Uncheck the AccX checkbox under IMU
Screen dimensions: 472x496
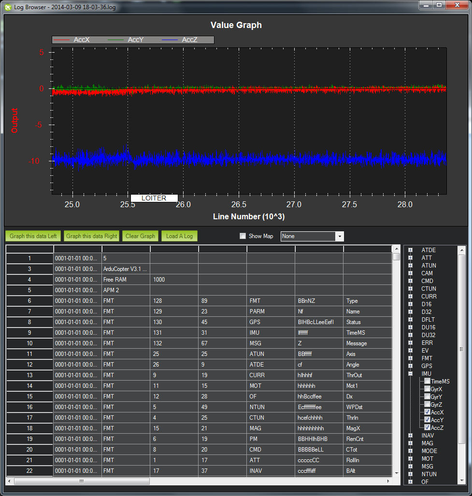pos(427,412)
